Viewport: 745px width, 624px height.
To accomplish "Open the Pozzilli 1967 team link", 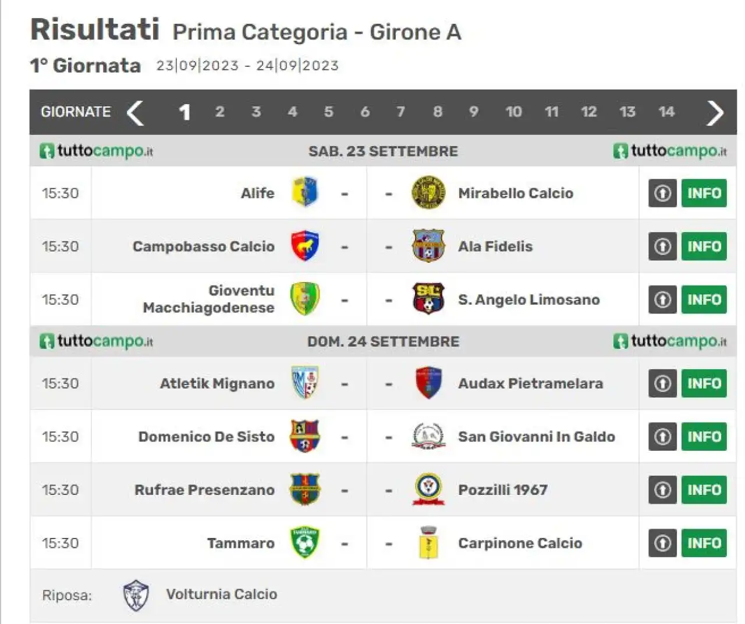I will pos(503,490).
